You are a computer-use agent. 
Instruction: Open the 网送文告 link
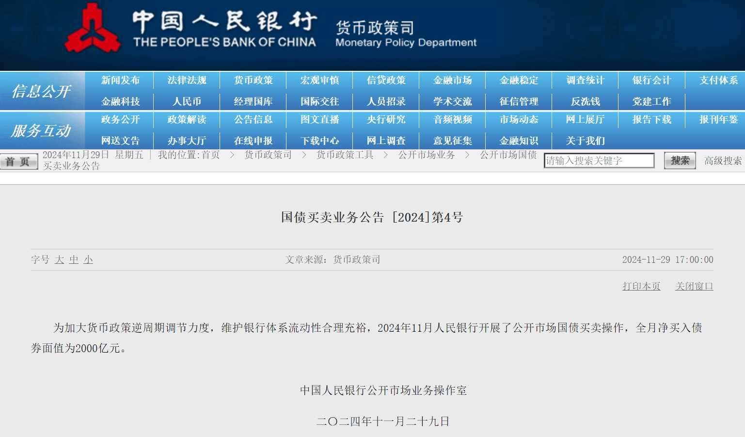click(120, 141)
